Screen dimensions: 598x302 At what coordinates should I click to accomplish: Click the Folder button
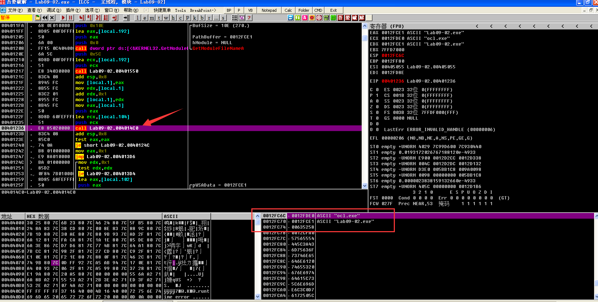pos(304,10)
